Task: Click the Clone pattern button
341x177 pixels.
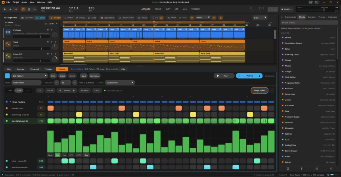Action: tap(62, 76)
